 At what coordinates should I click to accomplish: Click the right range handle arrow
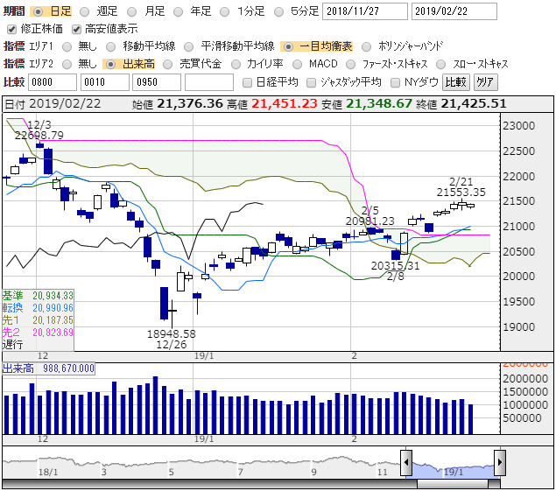500,463
